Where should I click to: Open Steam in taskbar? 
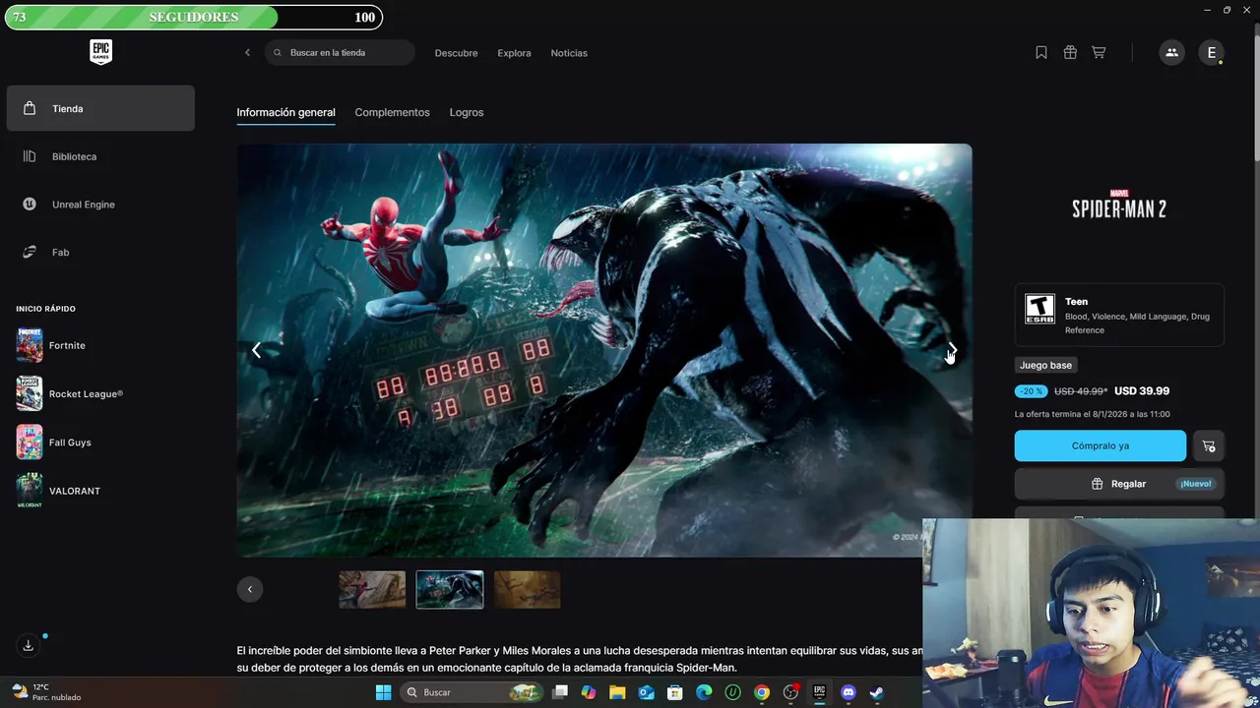[x=876, y=692]
